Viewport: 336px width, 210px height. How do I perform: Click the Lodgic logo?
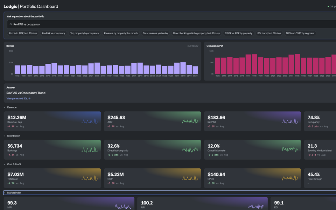click(10, 7)
